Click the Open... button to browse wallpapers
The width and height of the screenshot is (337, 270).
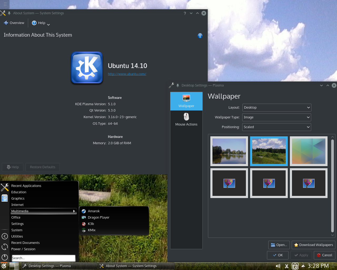[279, 245]
